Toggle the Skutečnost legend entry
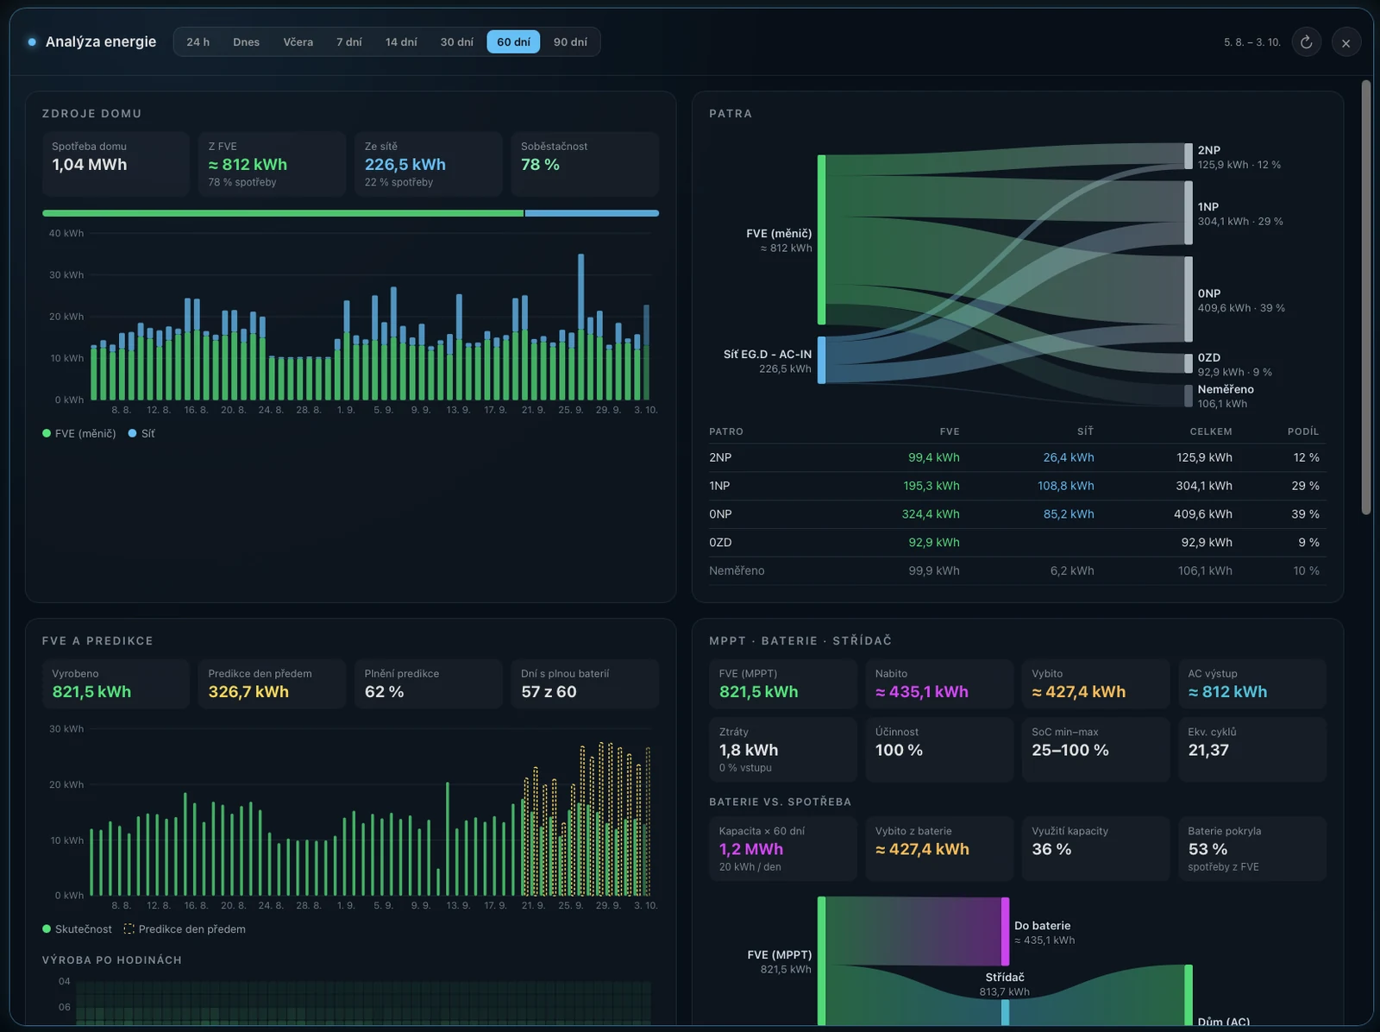 pyautogui.click(x=78, y=928)
